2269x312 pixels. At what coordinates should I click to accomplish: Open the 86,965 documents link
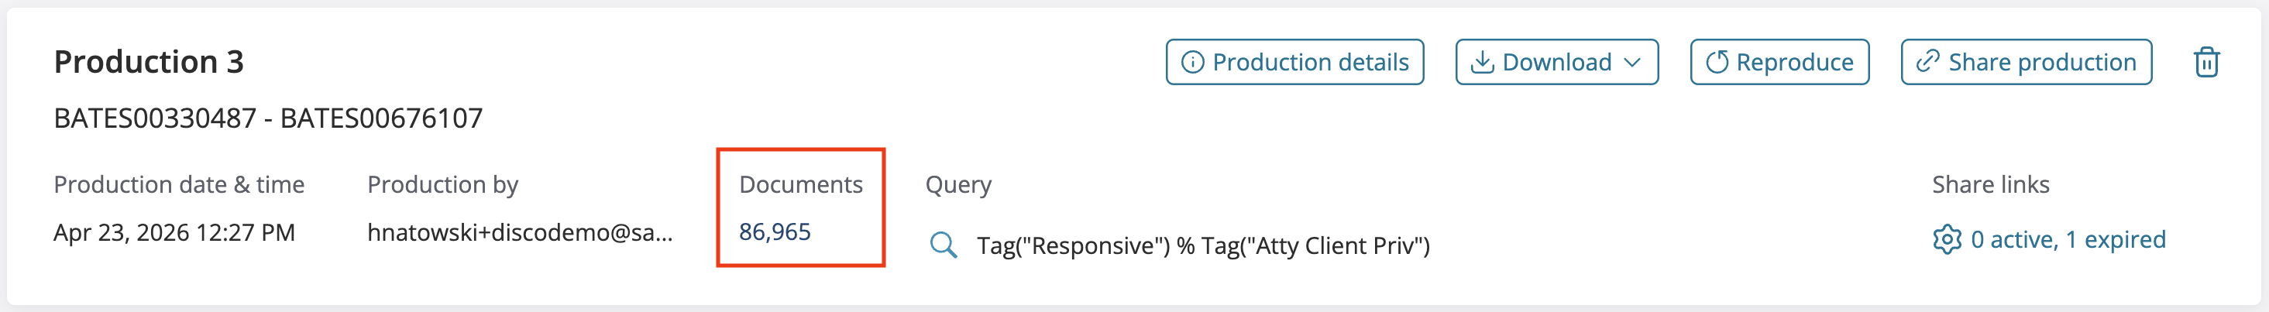pos(774,231)
